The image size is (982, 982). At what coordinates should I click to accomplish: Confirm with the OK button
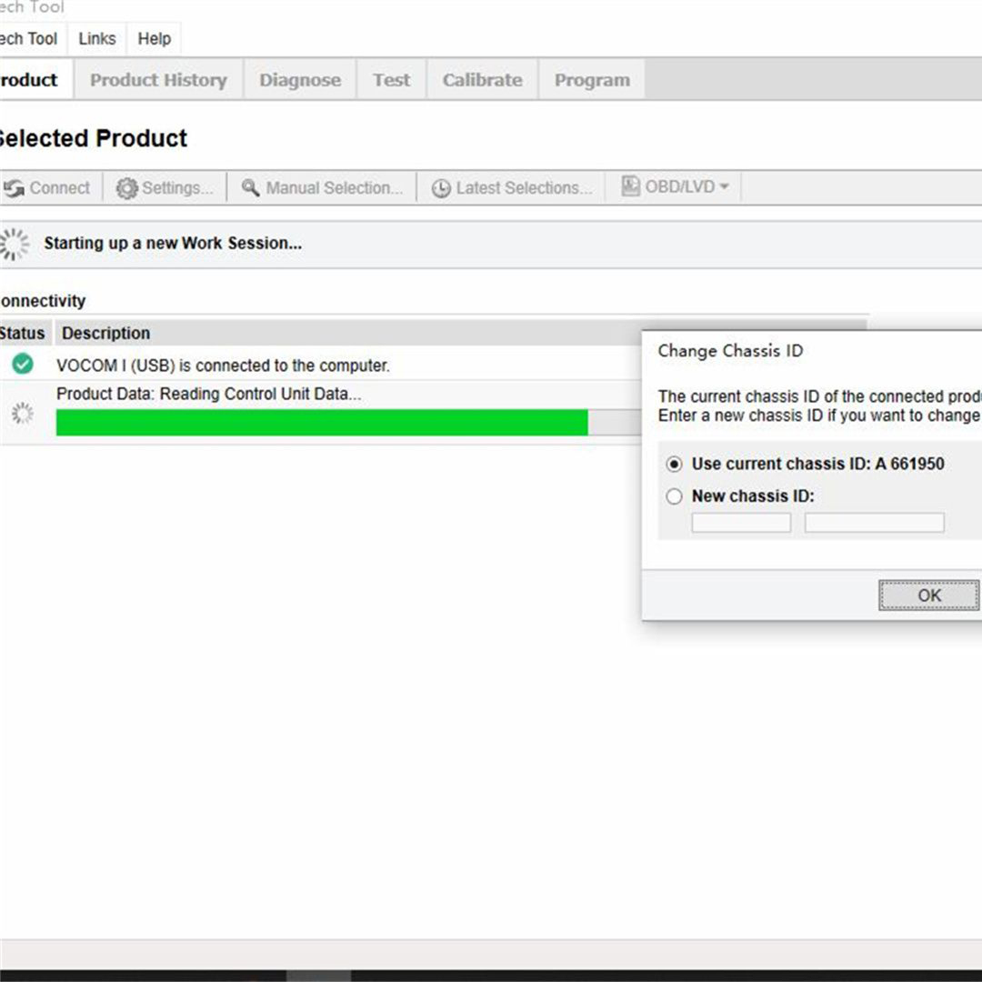(x=928, y=595)
